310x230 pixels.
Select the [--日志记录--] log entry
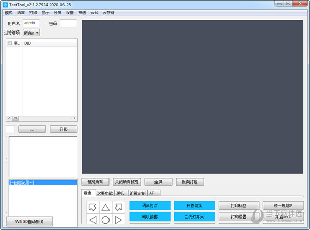click(43, 182)
